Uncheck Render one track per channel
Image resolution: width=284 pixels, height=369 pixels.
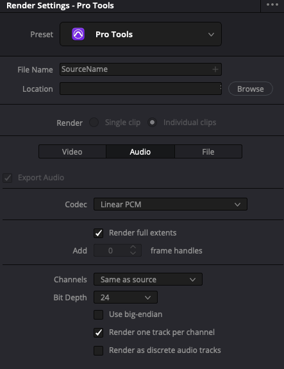pos(98,332)
